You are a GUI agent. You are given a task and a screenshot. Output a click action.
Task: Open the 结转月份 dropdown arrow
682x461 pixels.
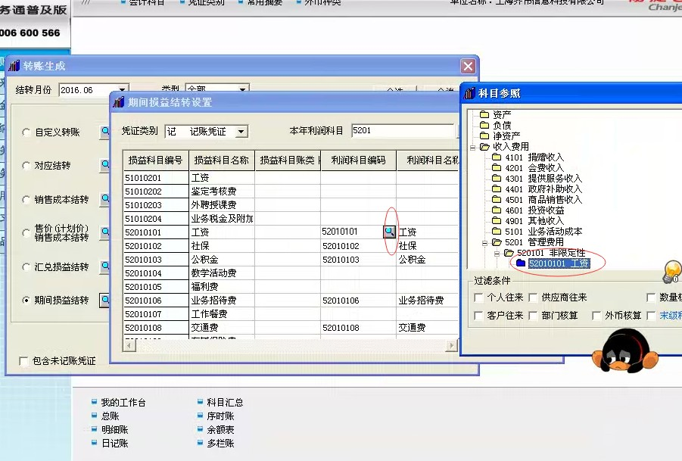(x=123, y=90)
